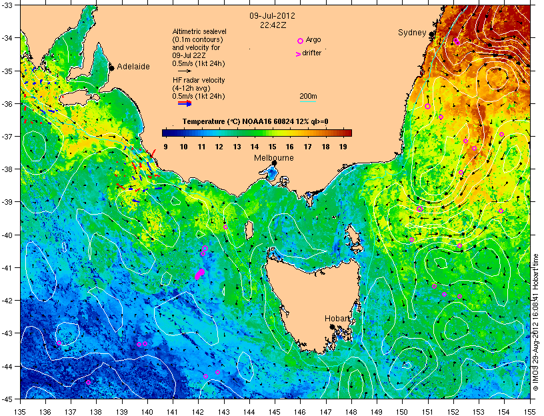Click the '155' longitude axis label

(x=530, y=412)
